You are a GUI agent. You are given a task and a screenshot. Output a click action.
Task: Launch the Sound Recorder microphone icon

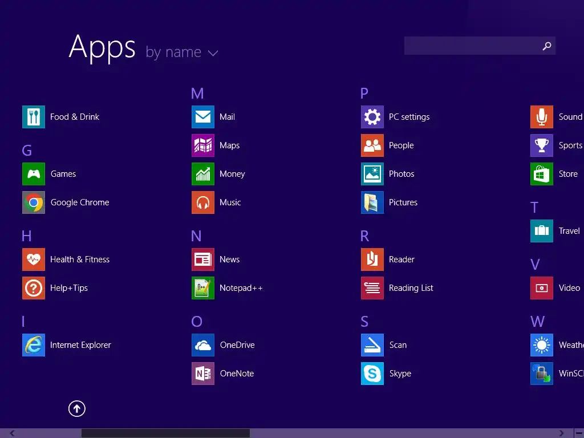[542, 117]
